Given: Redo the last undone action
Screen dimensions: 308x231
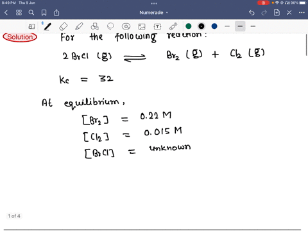Looking at the screenshot, I should [x=264, y=13].
